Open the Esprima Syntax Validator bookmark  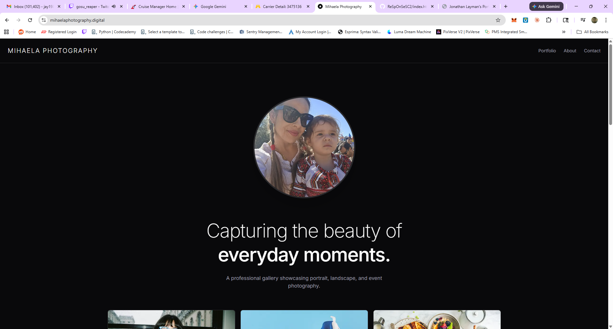359,32
